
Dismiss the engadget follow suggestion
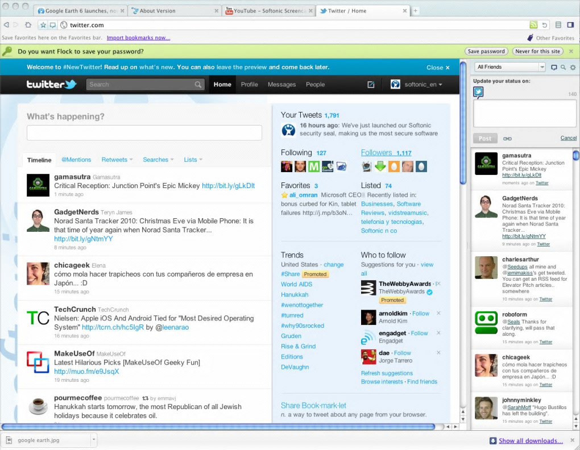tap(438, 333)
